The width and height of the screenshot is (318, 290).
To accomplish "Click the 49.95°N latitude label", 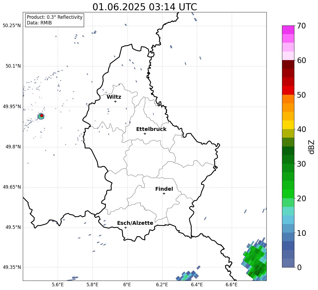I will [12, 107].
